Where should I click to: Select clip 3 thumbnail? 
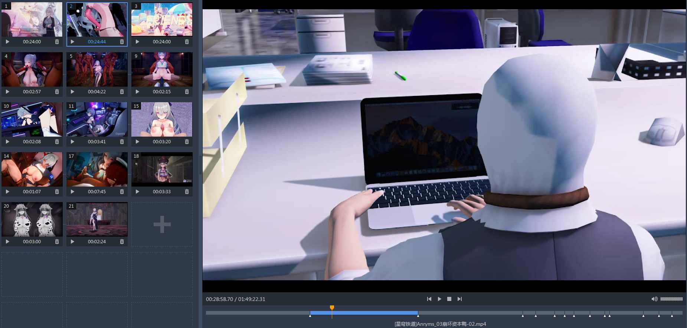pyautogui.click(x=162, y=20)
